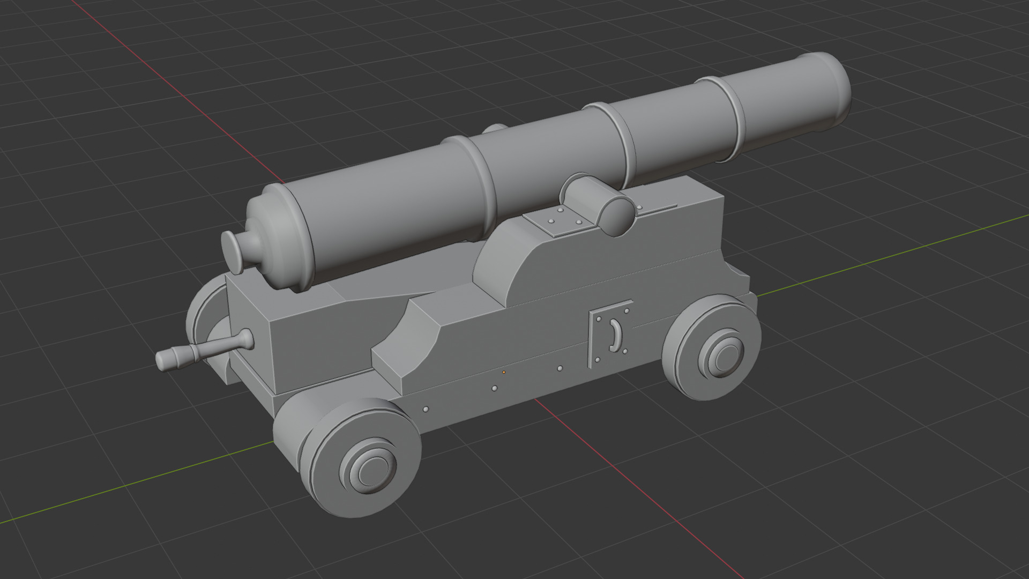Select the side plate with ring handle
The width and height of the screenshot is (1029, 579).
(x=611, y=333)
